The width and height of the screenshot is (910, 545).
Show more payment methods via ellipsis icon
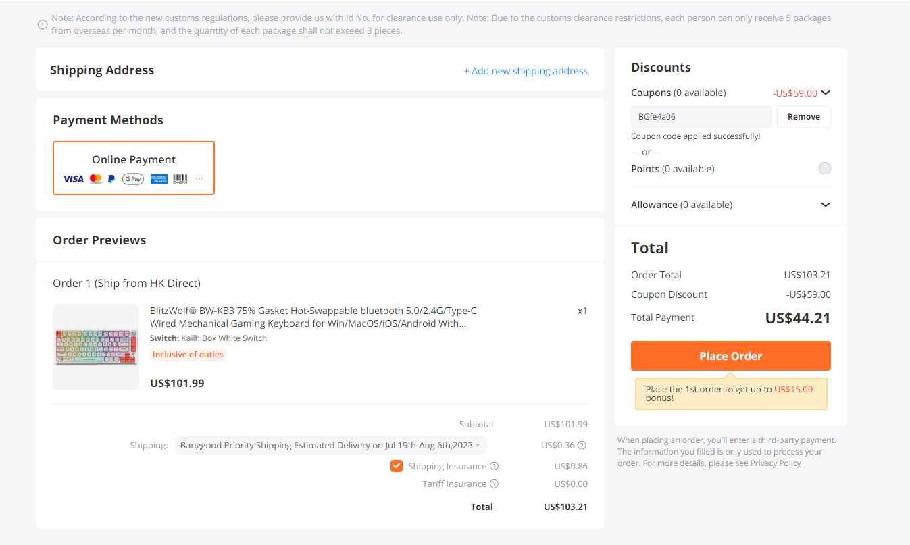[x=199, y=179]
